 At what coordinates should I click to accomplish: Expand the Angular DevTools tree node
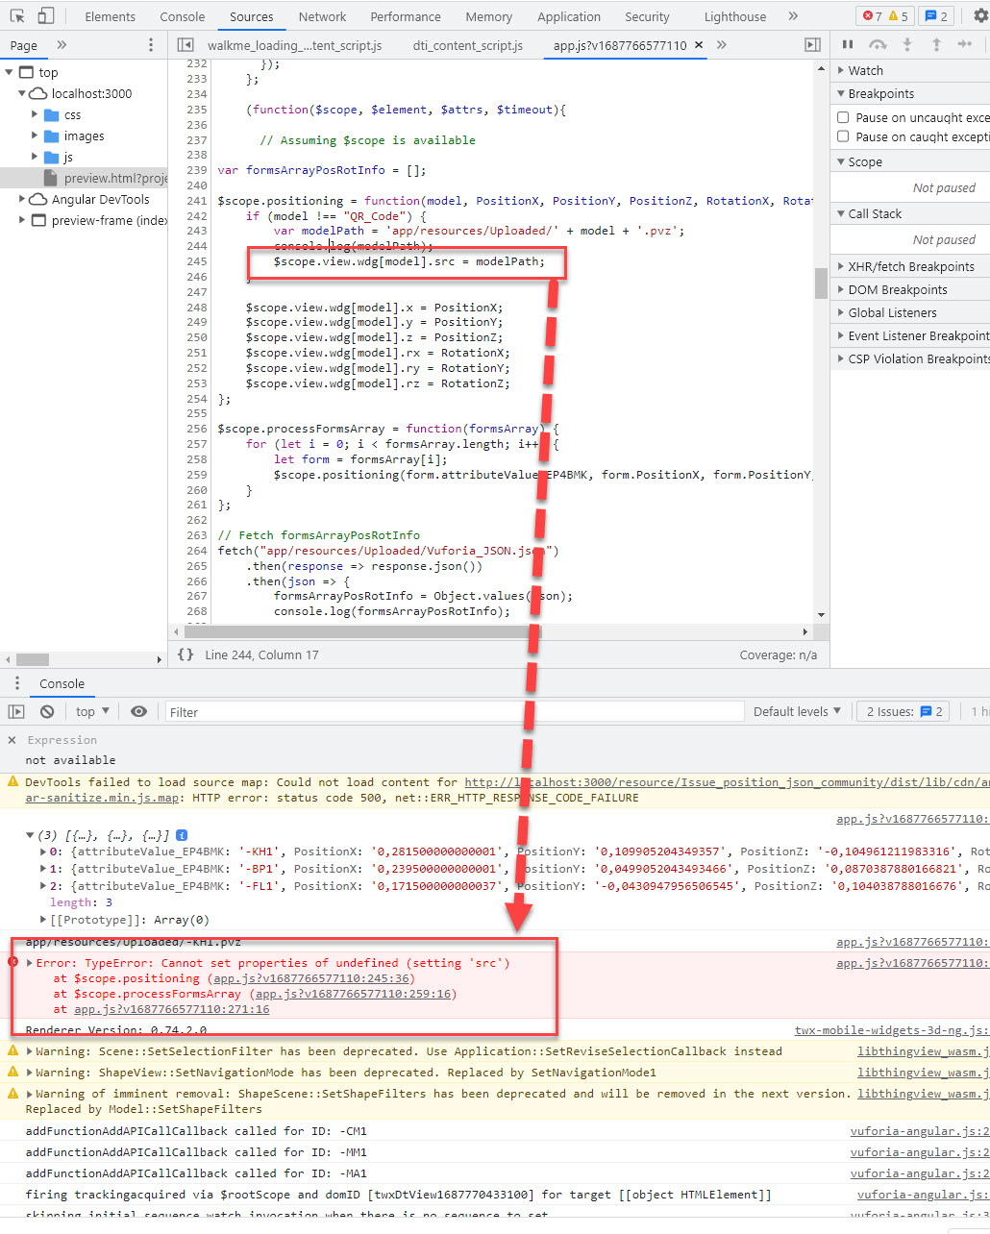pyautogui.click(x=22, y=200)
